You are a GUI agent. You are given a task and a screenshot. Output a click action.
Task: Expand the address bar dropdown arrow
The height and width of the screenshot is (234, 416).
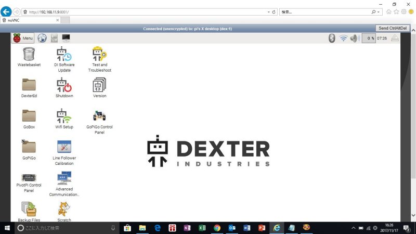[268, 12]
